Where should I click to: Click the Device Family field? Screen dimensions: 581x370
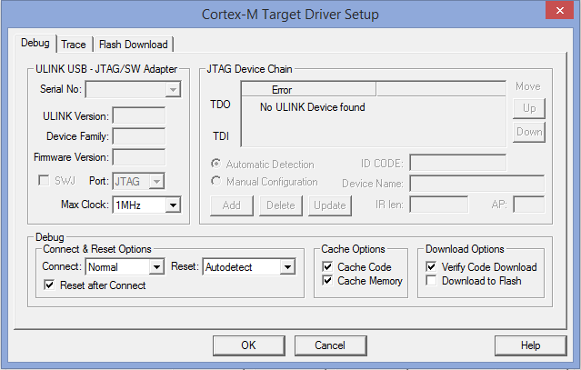[x=139, y=136]
